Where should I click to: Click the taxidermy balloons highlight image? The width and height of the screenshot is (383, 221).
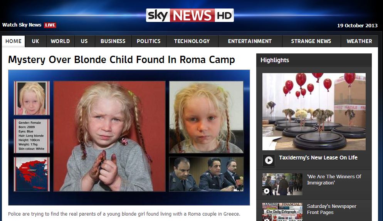(314, 111)
